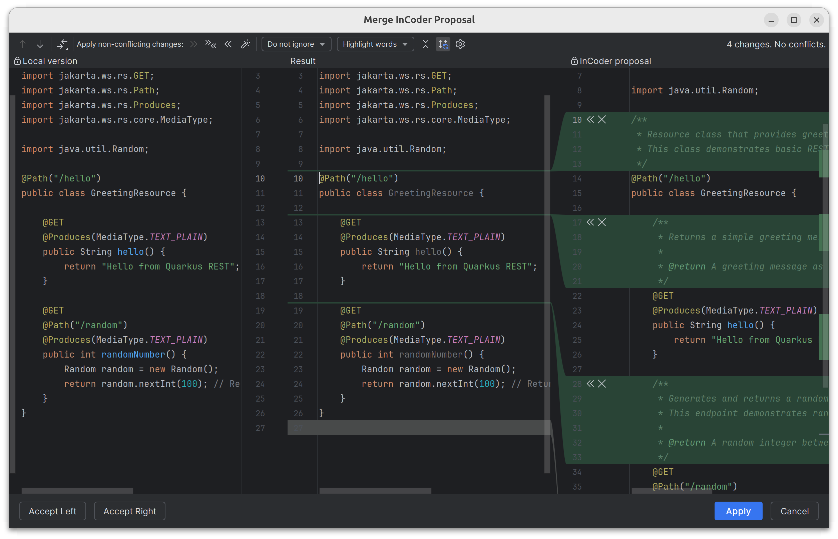This screenshot has height=539, width=838.
Task: Accept class Javadoc change at line 10
Action: (x=590, y=120)
